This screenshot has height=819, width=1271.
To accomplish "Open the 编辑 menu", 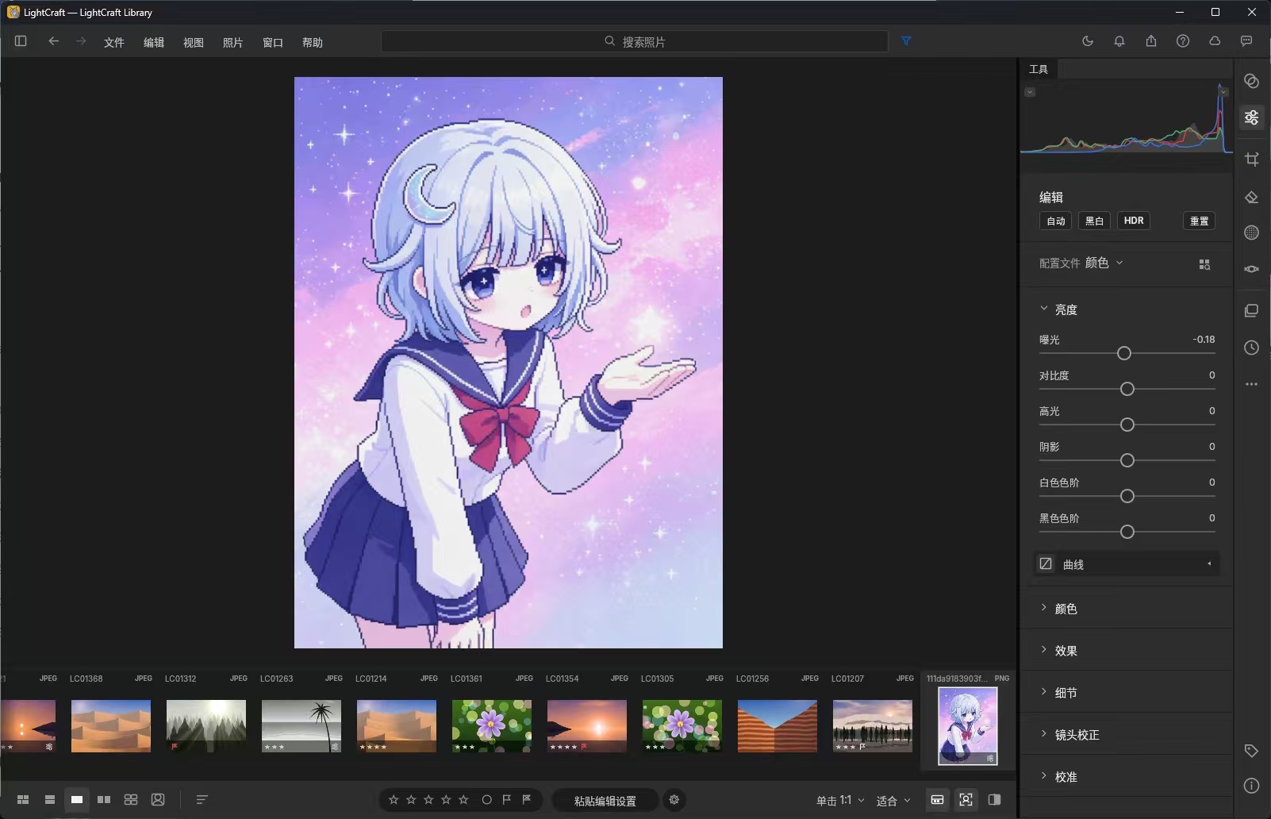I will [x=153, y=42].
